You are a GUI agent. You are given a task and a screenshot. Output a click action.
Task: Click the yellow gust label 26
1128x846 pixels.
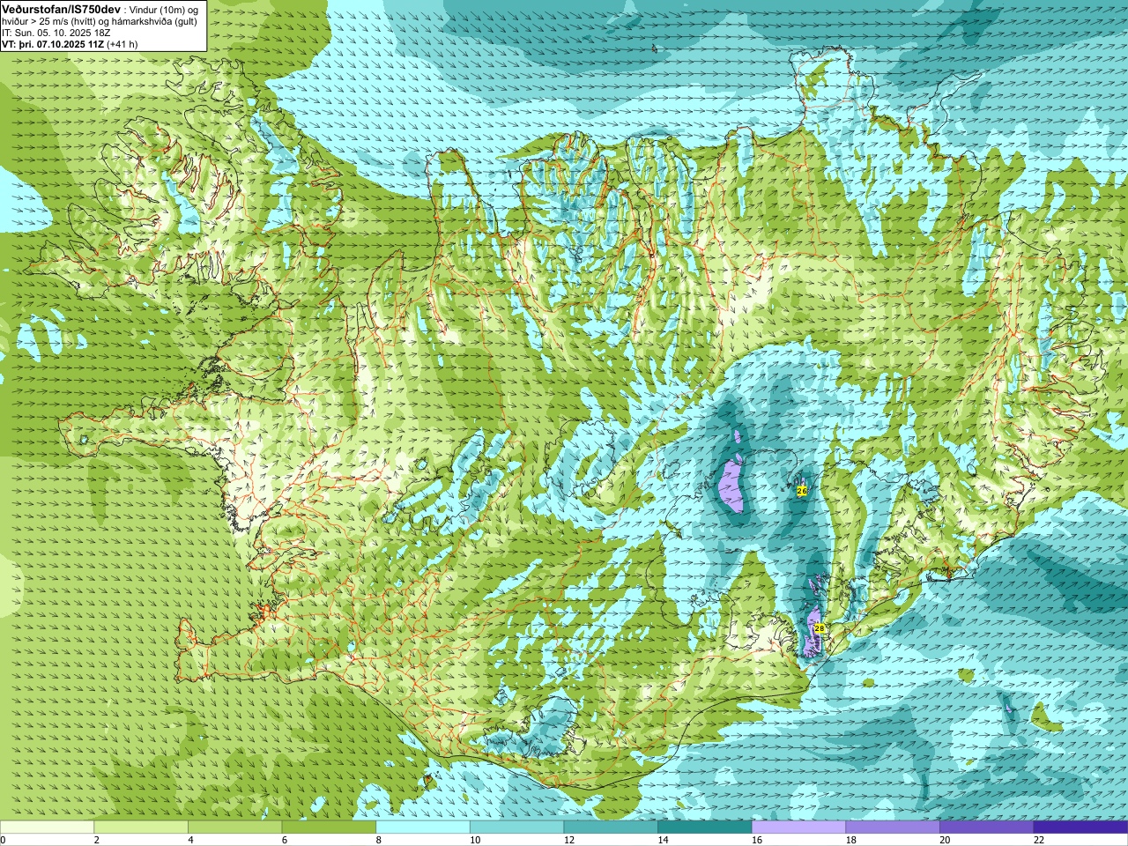click(x=802, y=490)
